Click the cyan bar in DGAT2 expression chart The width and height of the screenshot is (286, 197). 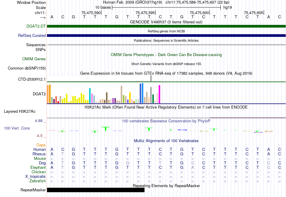[x=90, y=96]
